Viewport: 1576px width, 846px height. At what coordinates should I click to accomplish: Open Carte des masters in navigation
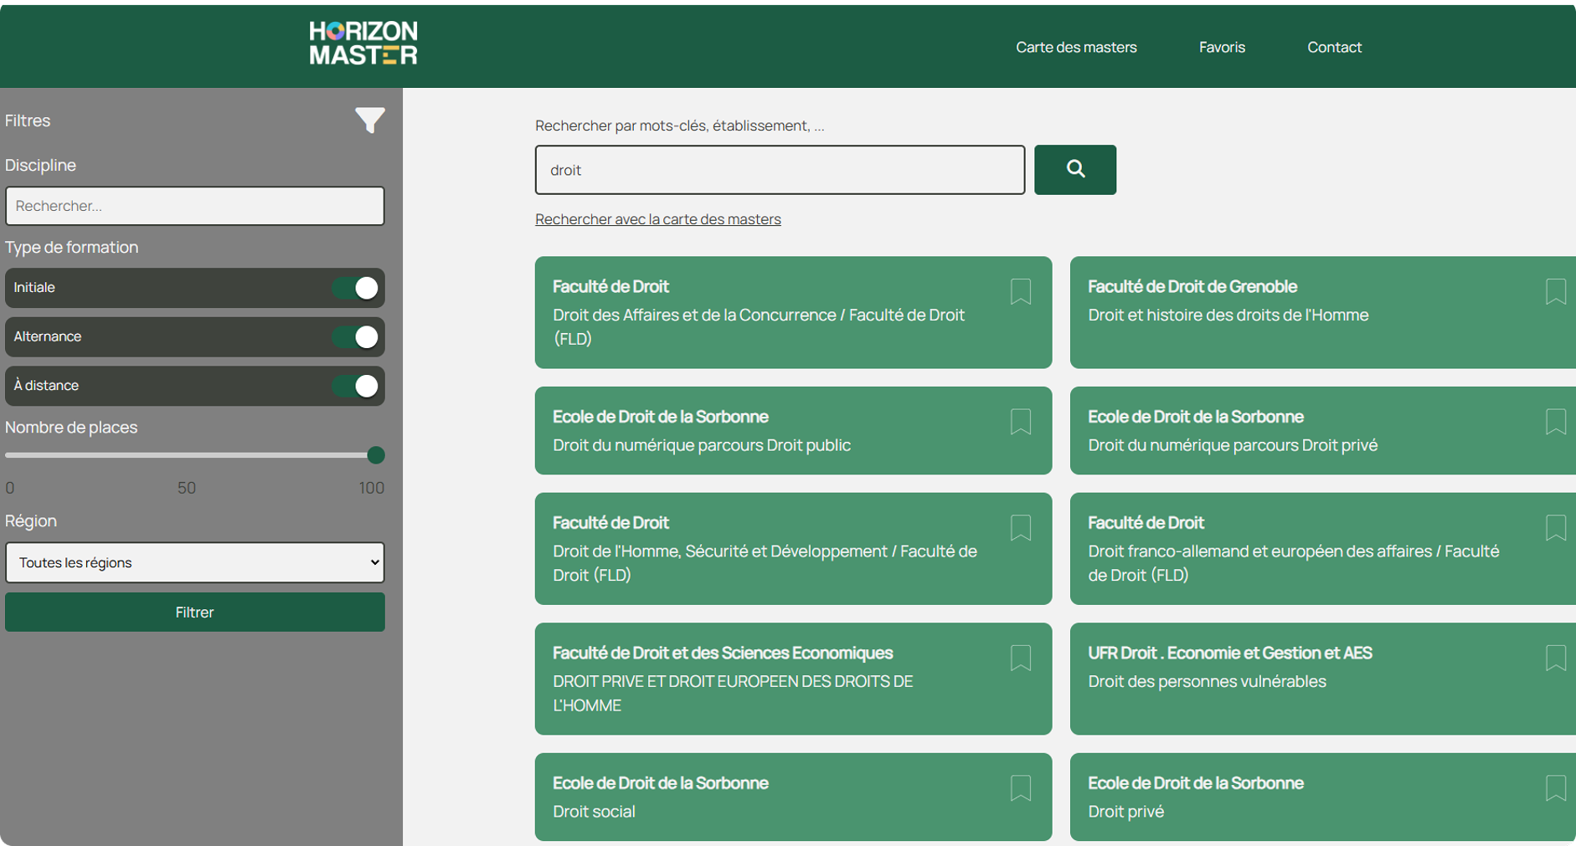1075,48
